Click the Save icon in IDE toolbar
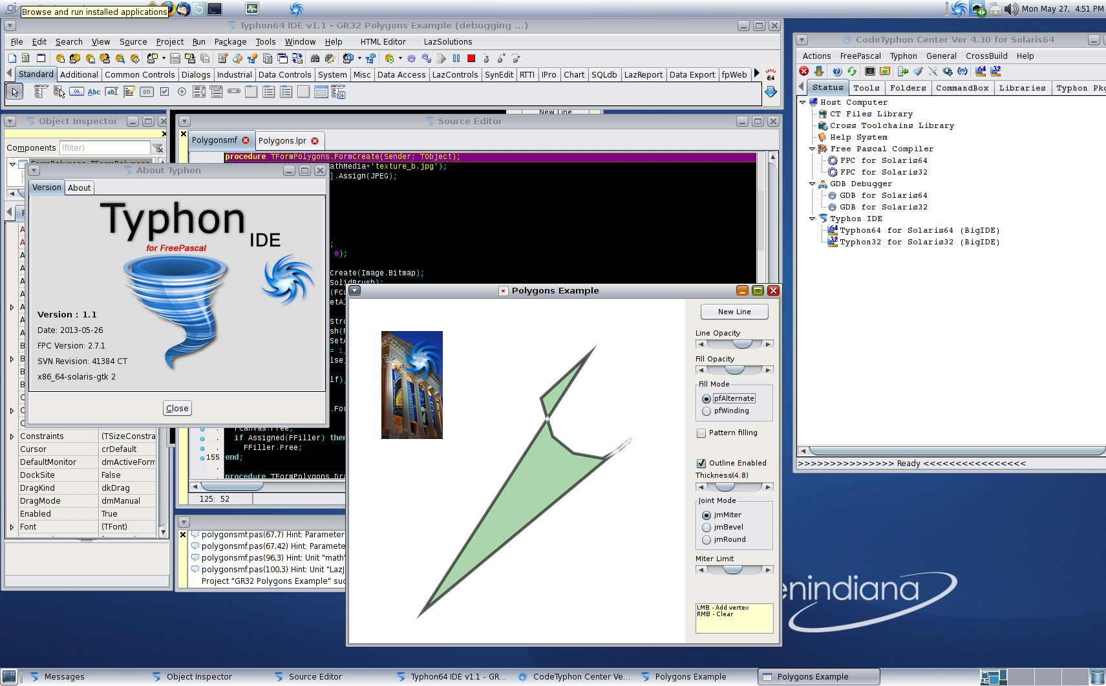Image resolution: width=1106 pixels, height=686 pixels. click(x=175, y=58)
